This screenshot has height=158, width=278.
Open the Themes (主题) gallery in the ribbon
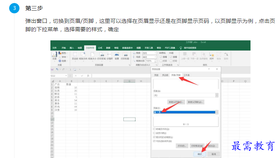pyautogui.click(x=54, y=56)
